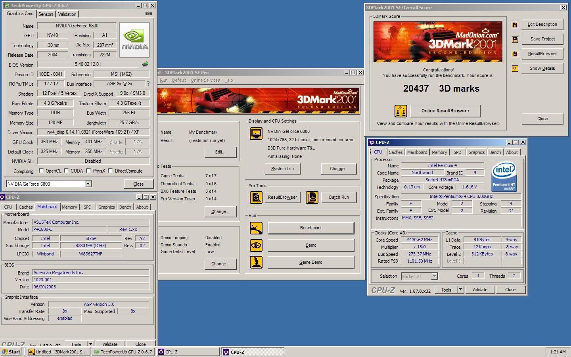The height and width of the screenshot is (357, 571).
Task: Click the Validate button in right CPU-Z
Action: tap(480, 290)
